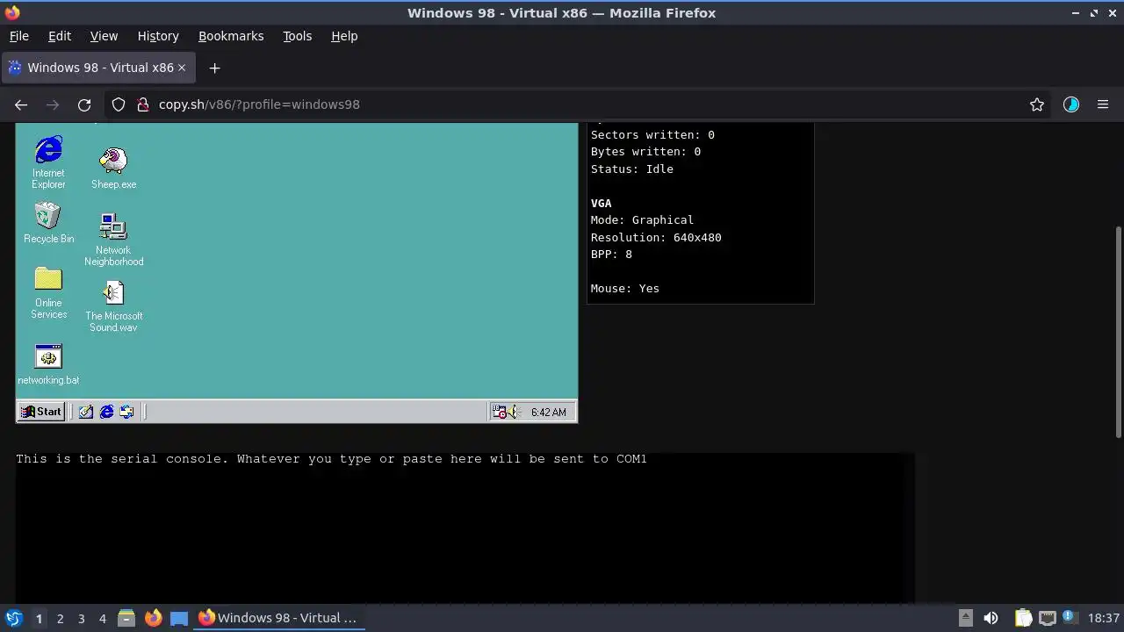
Task: Click the 'BPP: 8' text
Action: [x=611, y=254]
